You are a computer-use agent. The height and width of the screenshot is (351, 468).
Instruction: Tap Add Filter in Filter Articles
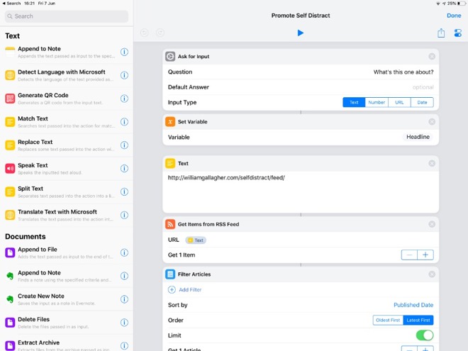(185, 289)
